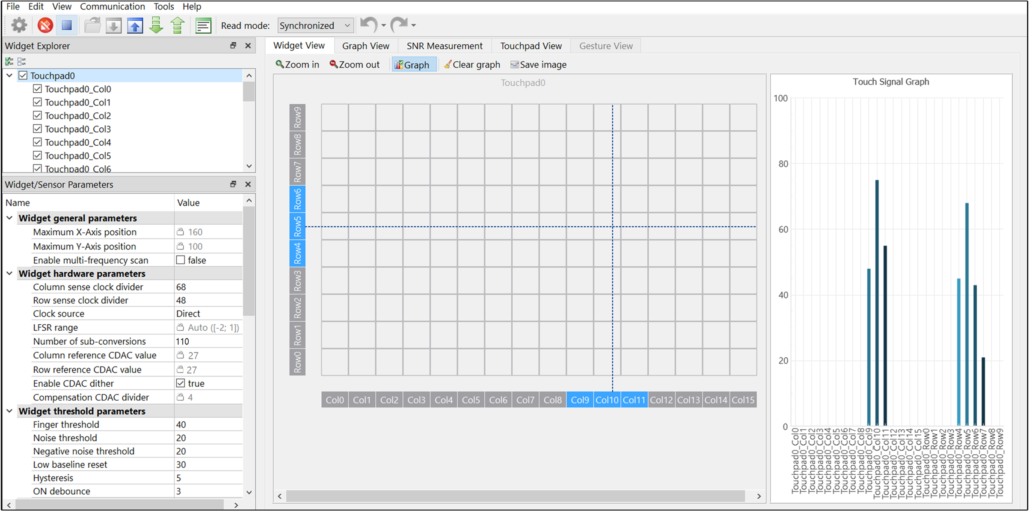
Task: Switch to the Graph View tab
Action: pyautogui.click(x=365, y=46)
